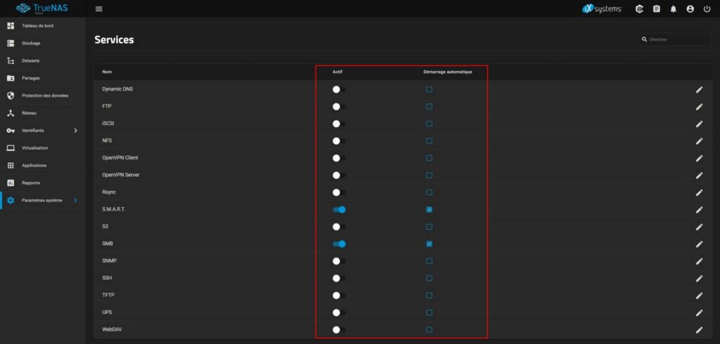Viewport: 720px width, 344px height.
Task: Enable the WebDAV service toggle
Action: coord(339,329)
